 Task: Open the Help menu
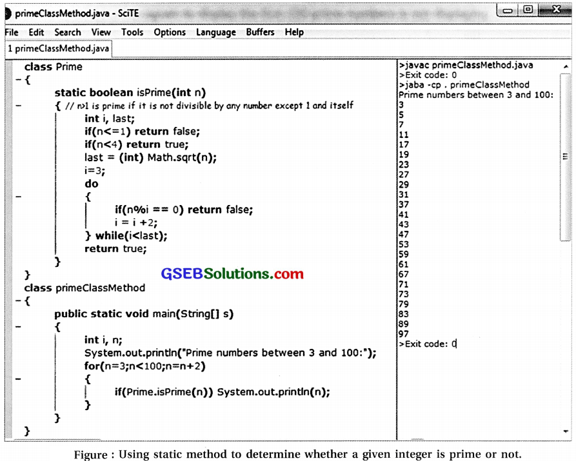(294, 32)
